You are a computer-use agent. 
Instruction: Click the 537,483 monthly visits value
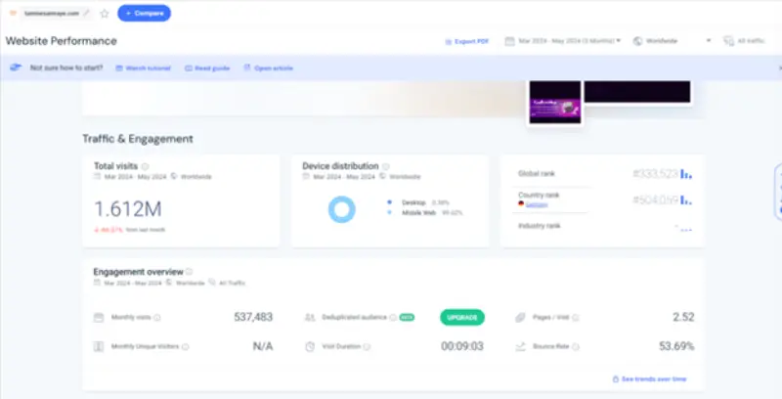253,317
